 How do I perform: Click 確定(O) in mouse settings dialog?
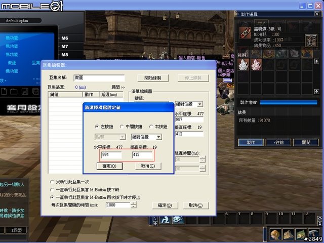click(109, 166)
